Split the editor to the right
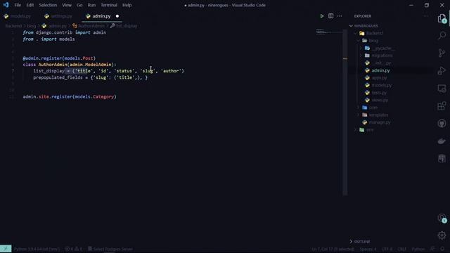 [331, 16]
